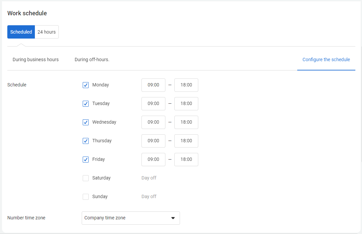Image resolution: width=362 pixels, height=234 pixels.
Task: Switch to the During off-hours tab
Action: [x=92, y=60]
